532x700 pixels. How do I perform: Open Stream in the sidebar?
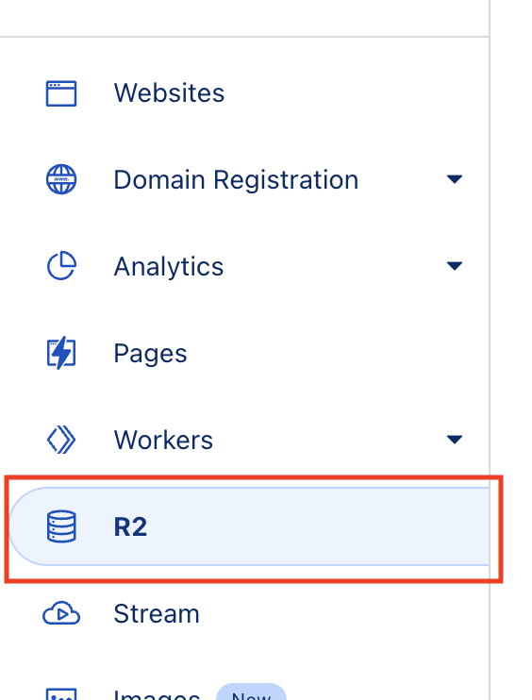click(157, 613)
